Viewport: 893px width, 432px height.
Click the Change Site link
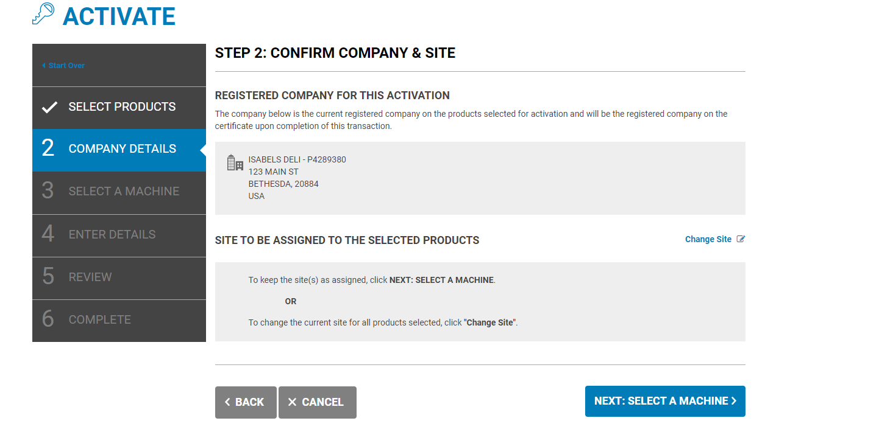[x=708, y=239]
